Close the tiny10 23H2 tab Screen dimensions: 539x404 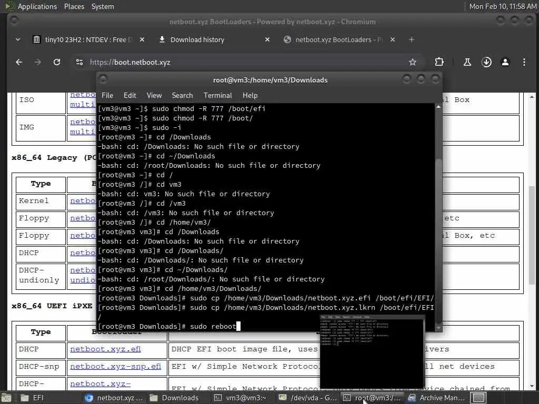click(142, 39)
